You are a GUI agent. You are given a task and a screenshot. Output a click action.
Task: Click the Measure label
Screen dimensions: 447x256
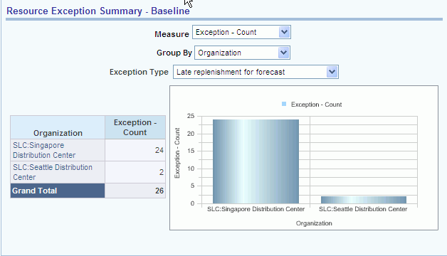[172, 34]
